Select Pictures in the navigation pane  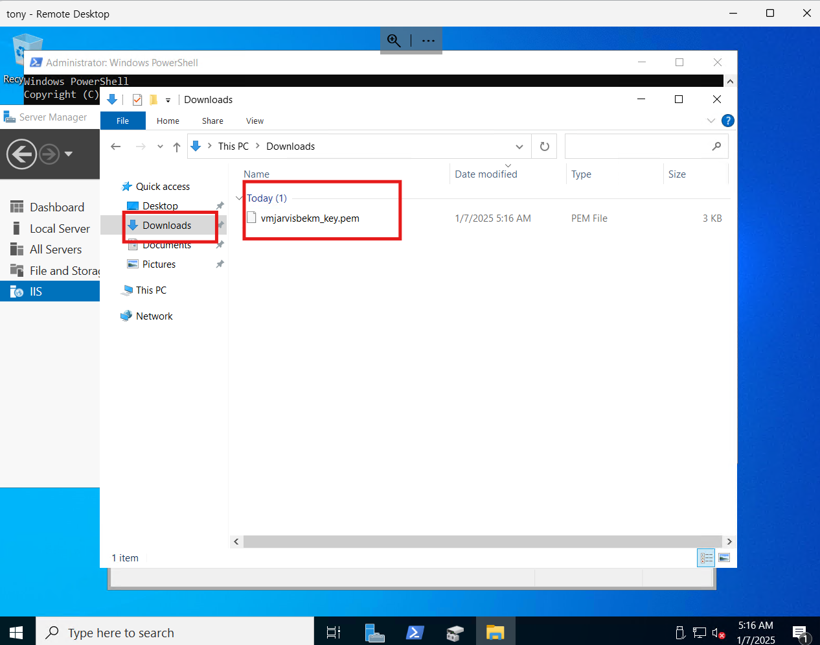pos(159,264)
